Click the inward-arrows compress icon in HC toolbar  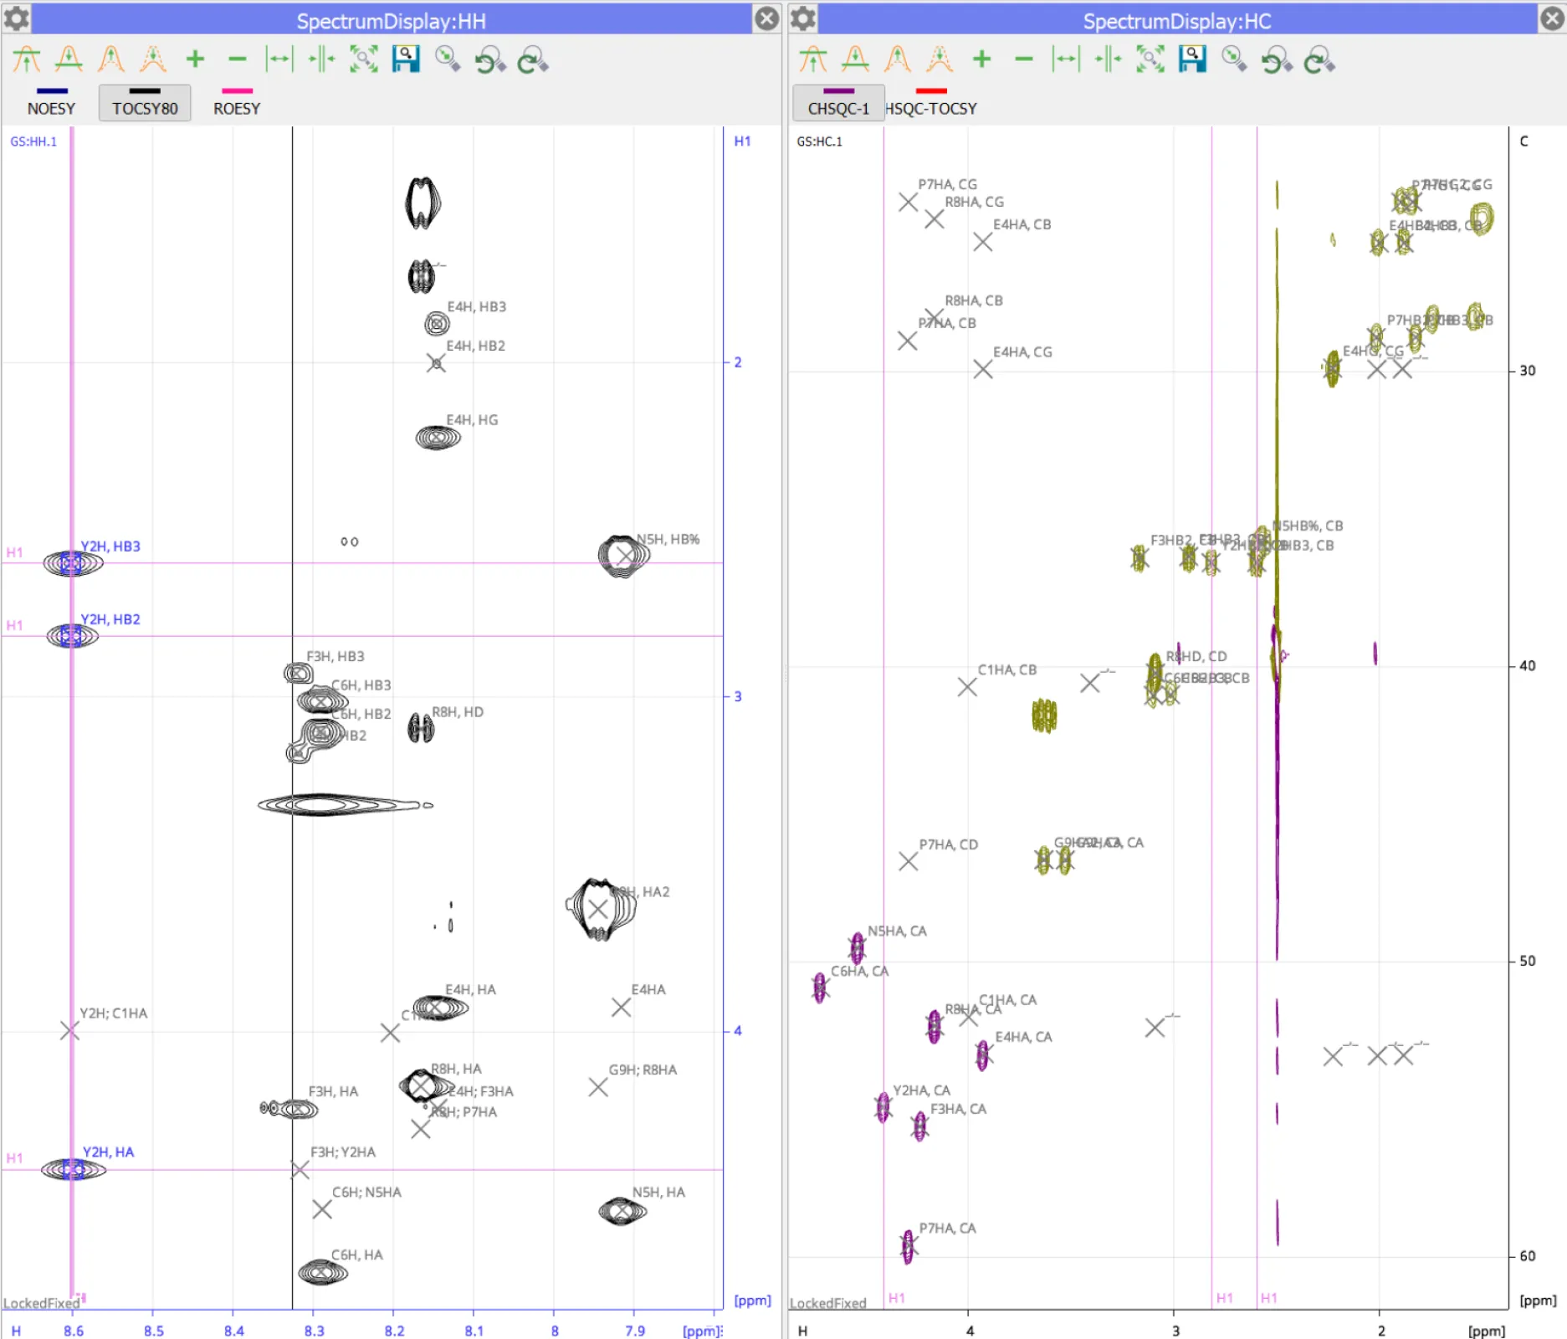pyautogui.click(x=1108, y=59)
